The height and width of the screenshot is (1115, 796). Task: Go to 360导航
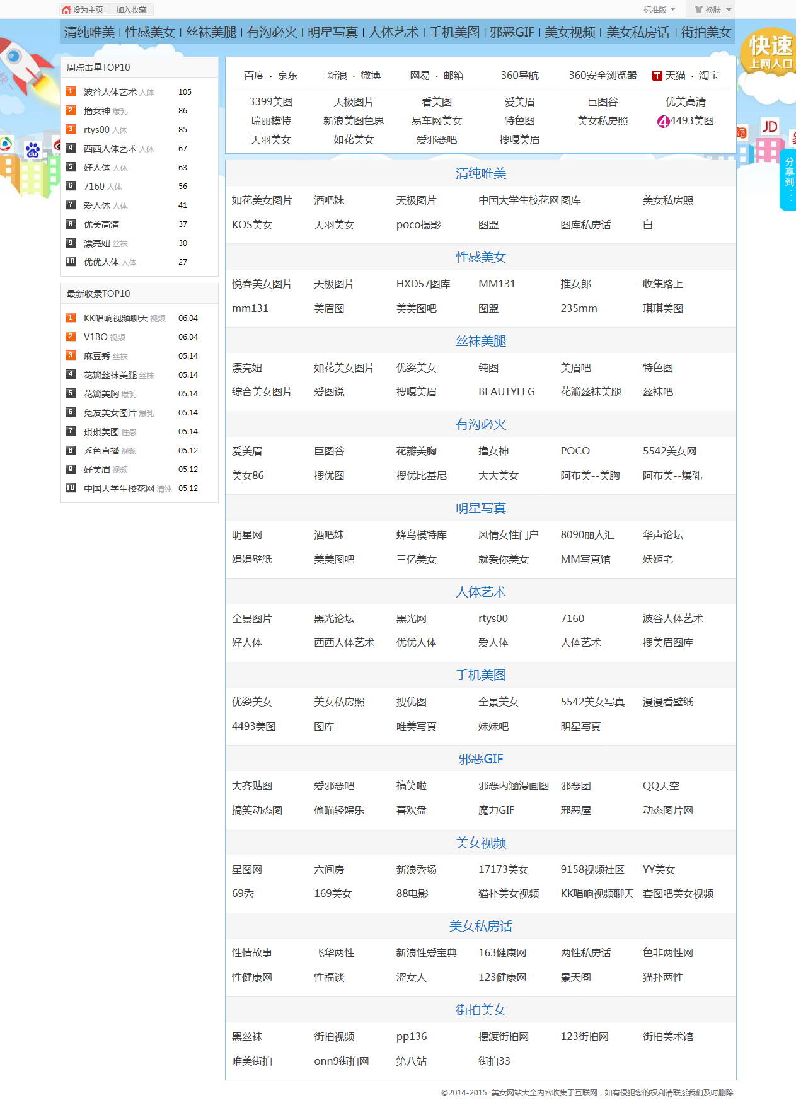tap(520, 76)
